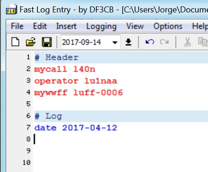Click the '# Log' comment line
This screenshot has width=208, height=172.
click(x=121, y=116)
